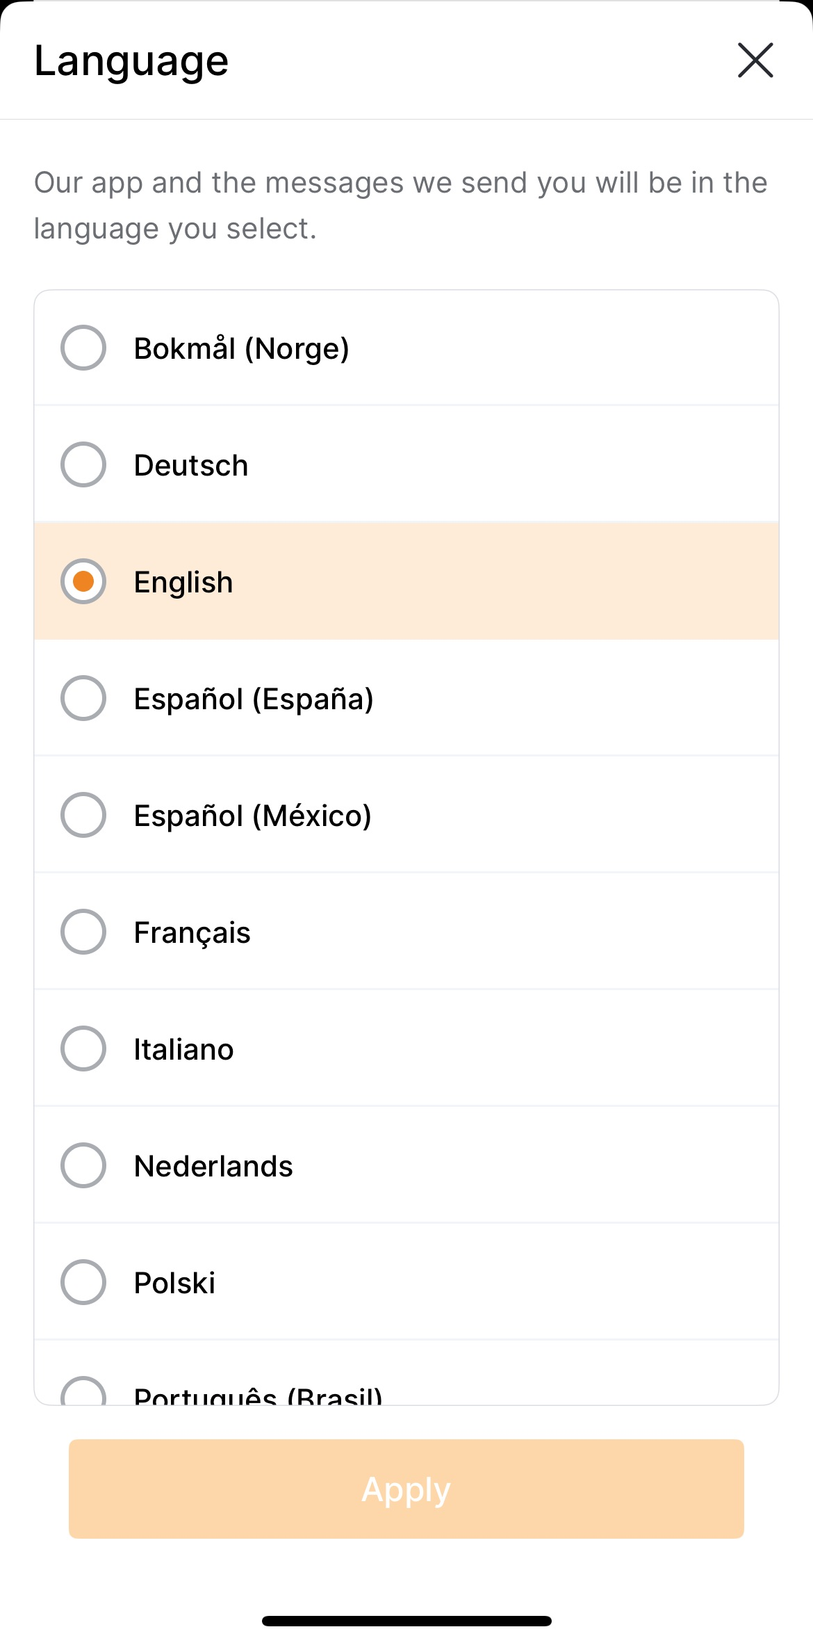Click the Bokmål (Norge) language label
Viewport: 813px width, 1643px height.
[x=241, y=348]
